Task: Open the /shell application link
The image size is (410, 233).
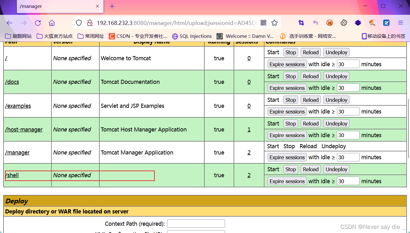Action: pos(12,175)
